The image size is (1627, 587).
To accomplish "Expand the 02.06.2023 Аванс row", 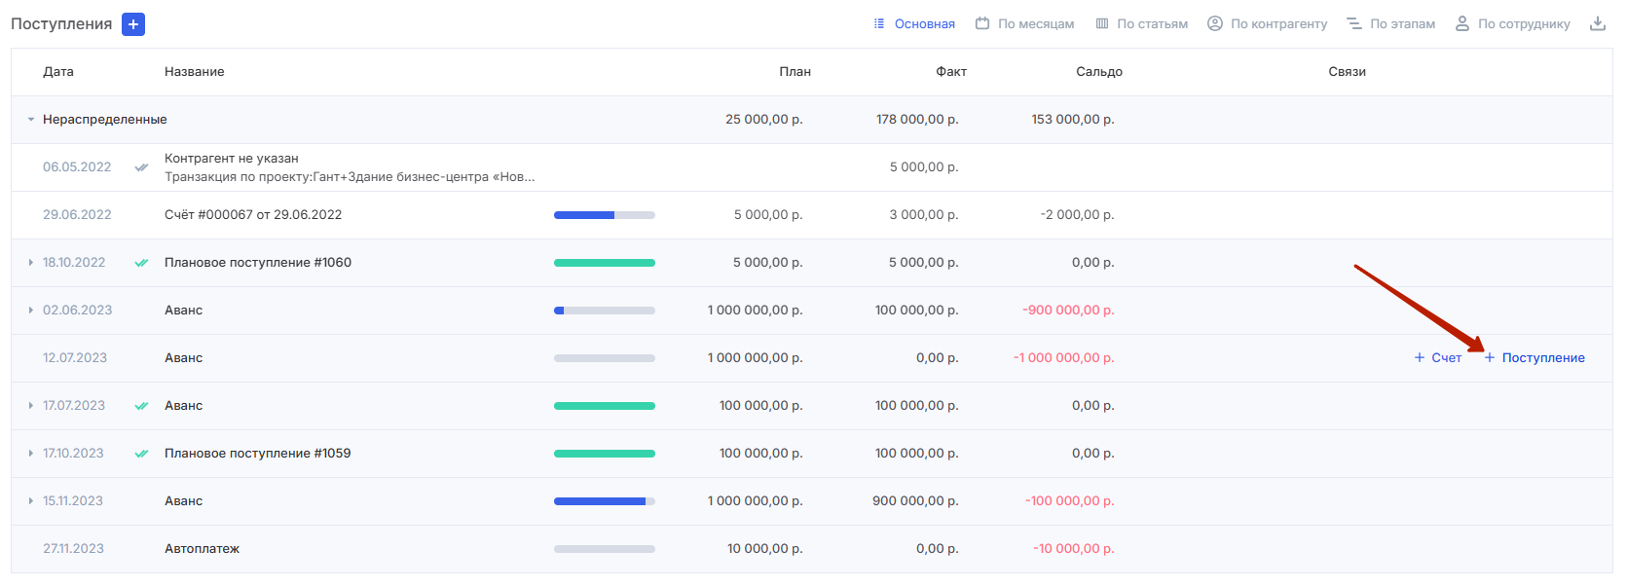I will tap(31, 311).
